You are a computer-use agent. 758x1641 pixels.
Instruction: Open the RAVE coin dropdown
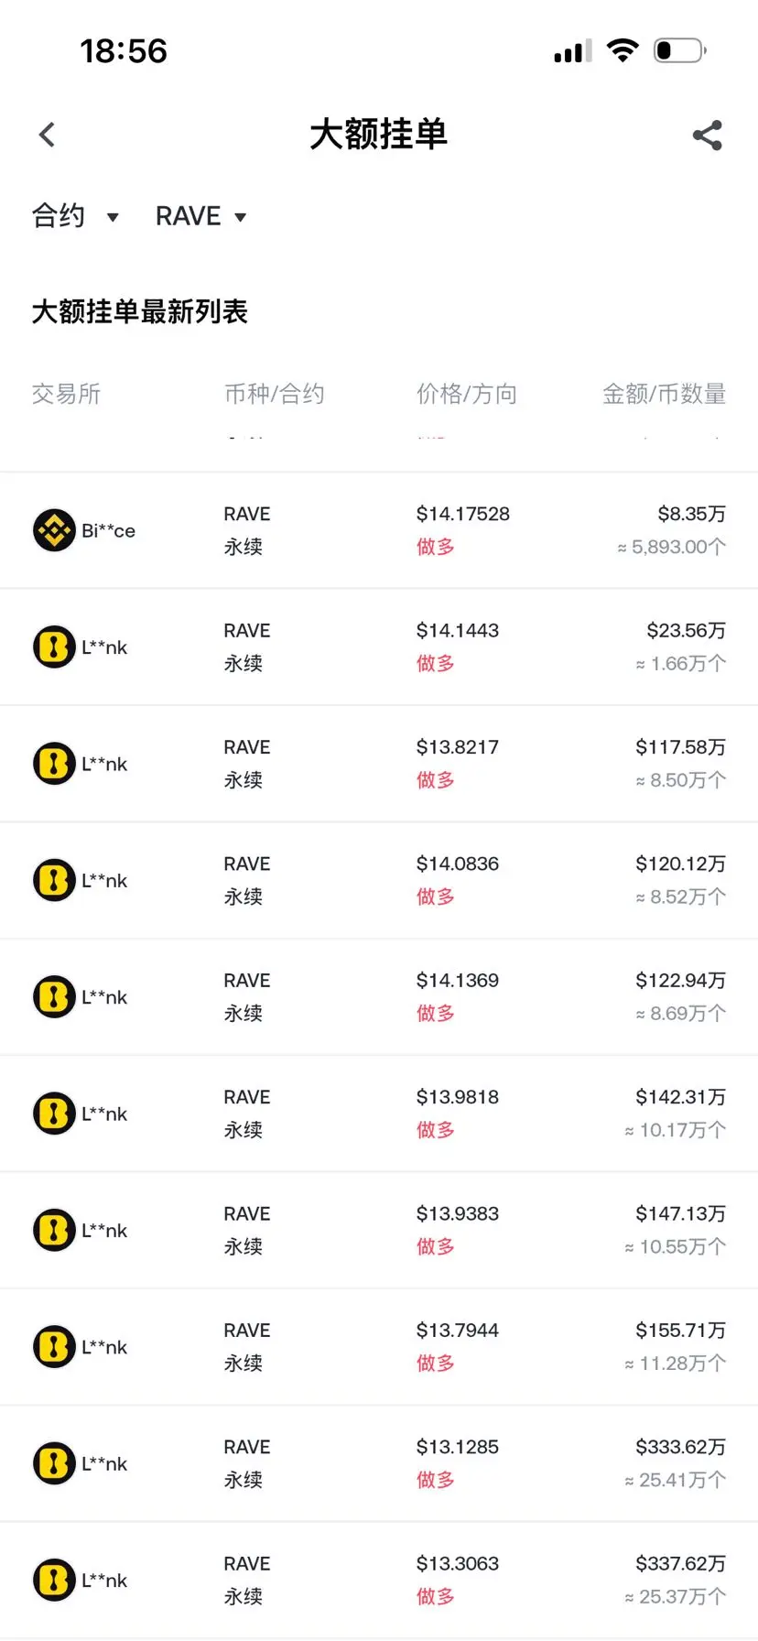click(x=201, y=216)
